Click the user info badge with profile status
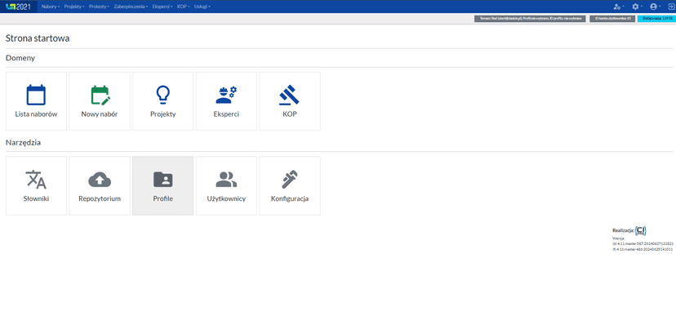This screenshot has width=676, height=316. tap(531, 19)
